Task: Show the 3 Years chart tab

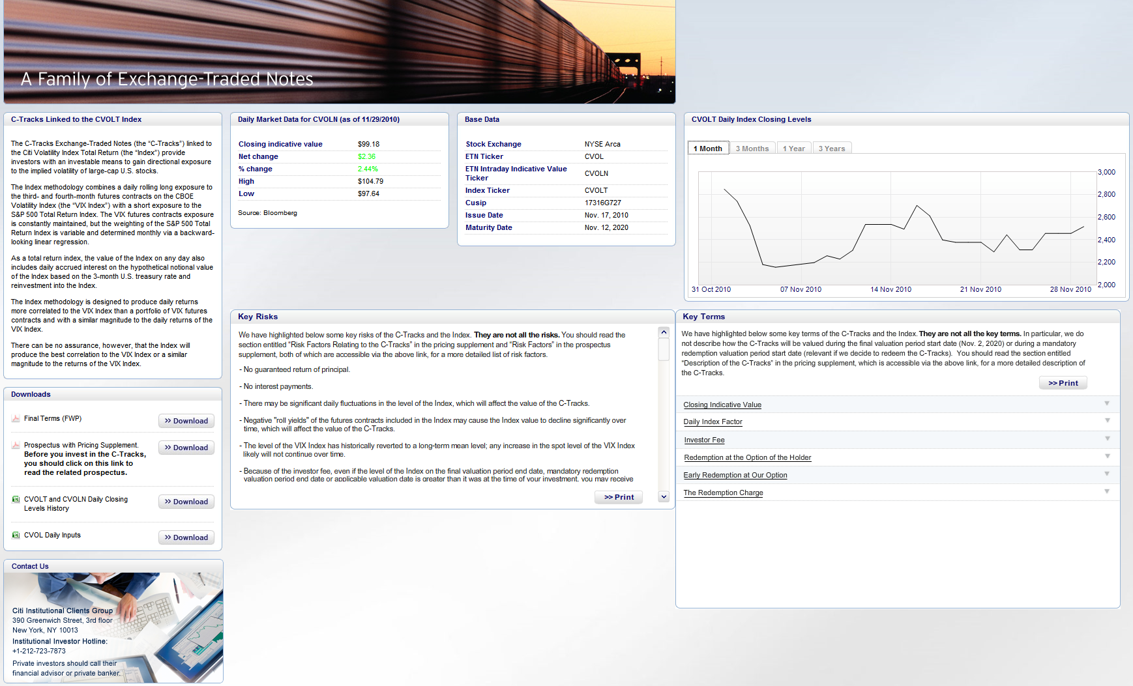Action: click(831, 149)
